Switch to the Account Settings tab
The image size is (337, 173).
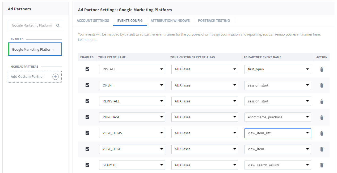[x=93, y=21]
